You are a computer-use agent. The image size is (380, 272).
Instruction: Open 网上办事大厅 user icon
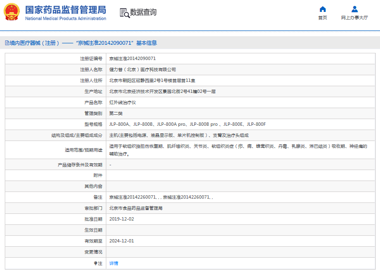coord(355,9)
